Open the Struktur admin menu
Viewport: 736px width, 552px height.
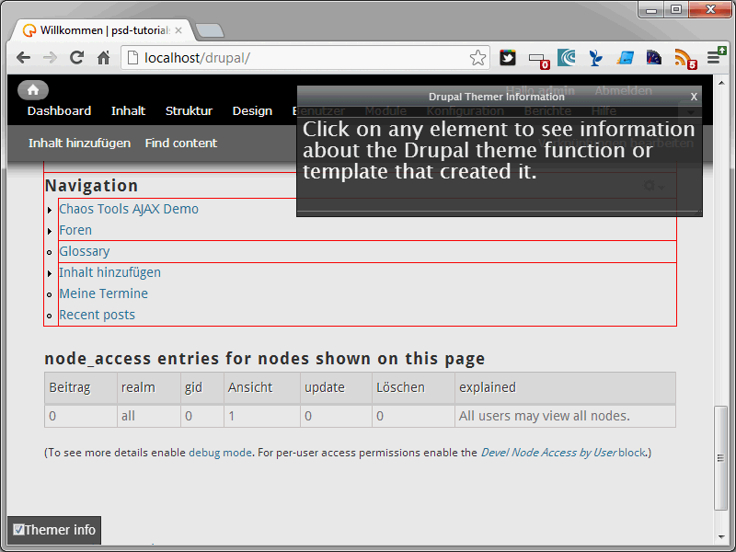[189, 110]
